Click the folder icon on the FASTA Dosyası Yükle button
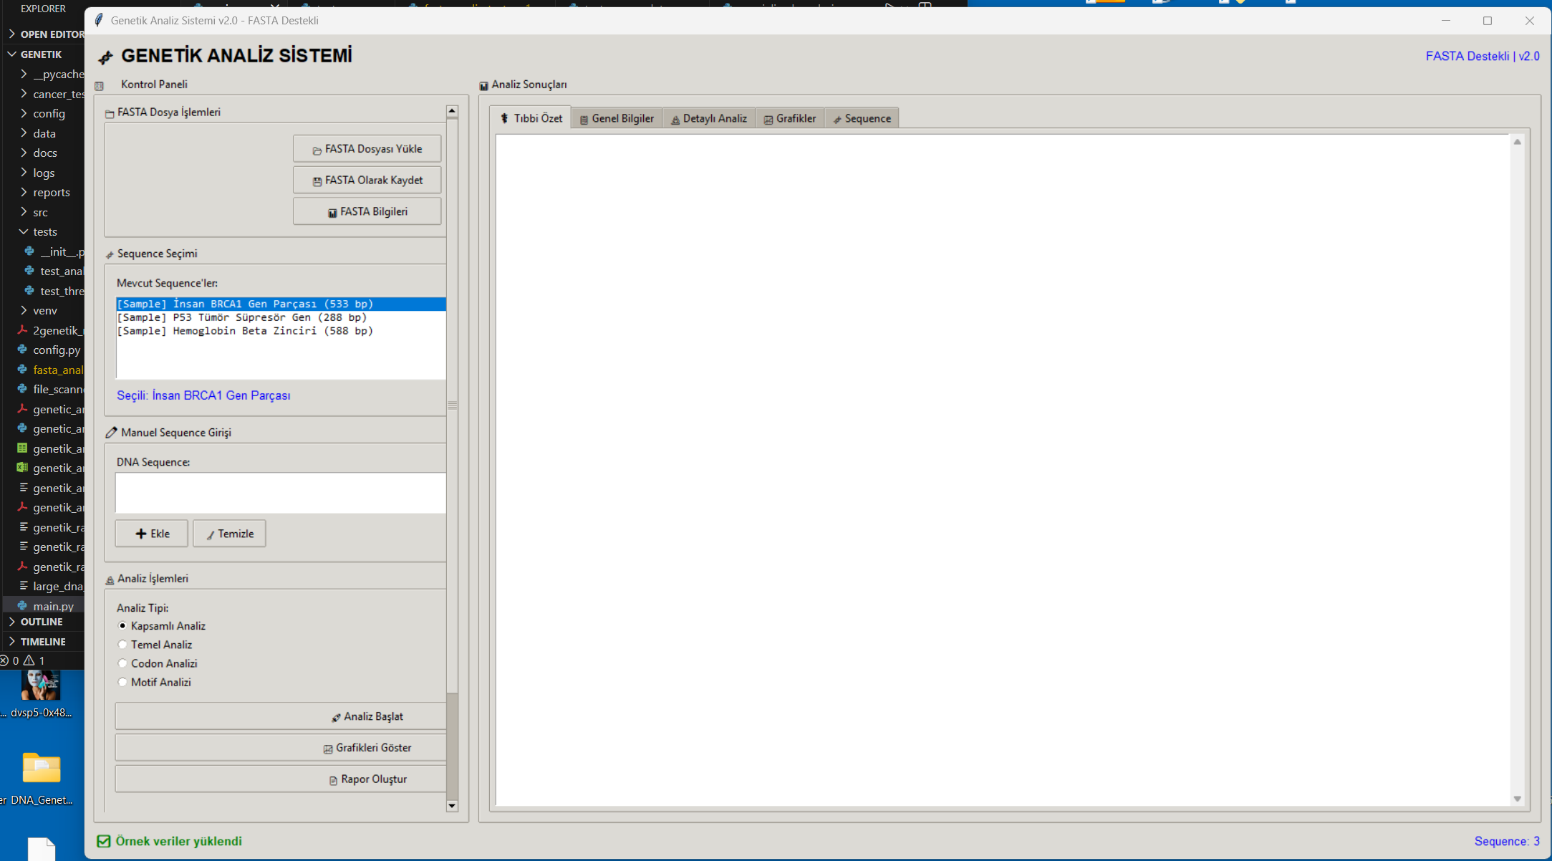This screenshot has height=861, width=1552. click(317, 150)
